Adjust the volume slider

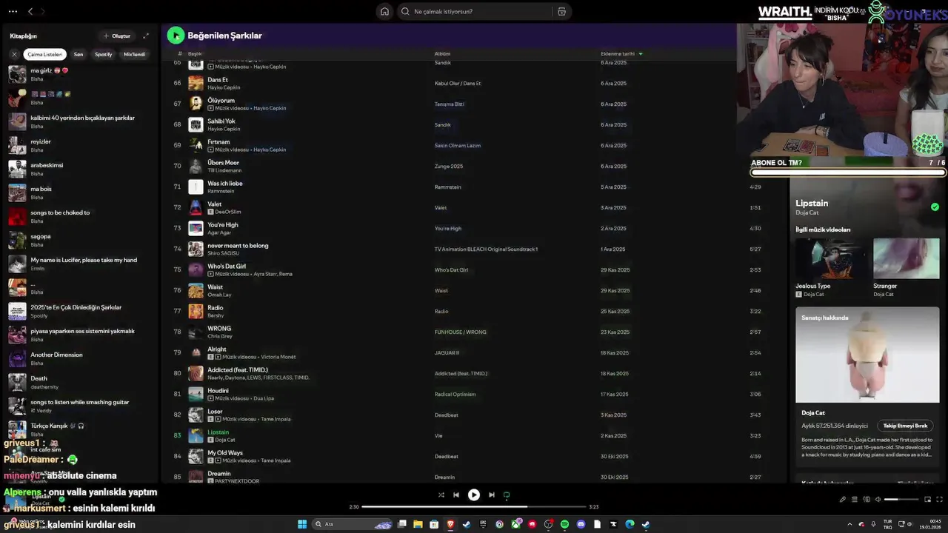902,500
